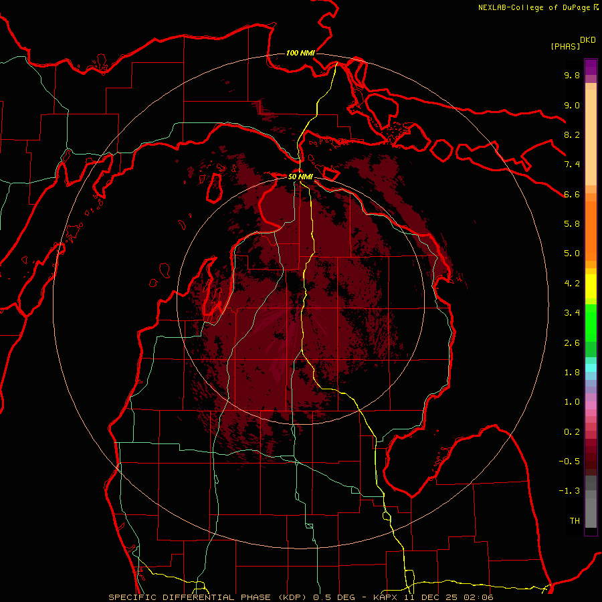Image resolution: width=602 pixels, height=602 pixels.
Task: Click the 7.4 scale value
Action: 572,165
